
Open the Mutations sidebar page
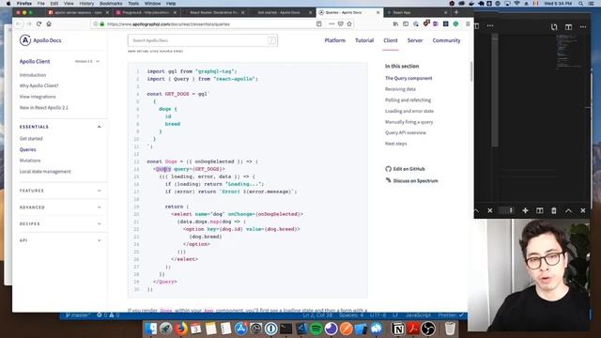pos(30,161)
